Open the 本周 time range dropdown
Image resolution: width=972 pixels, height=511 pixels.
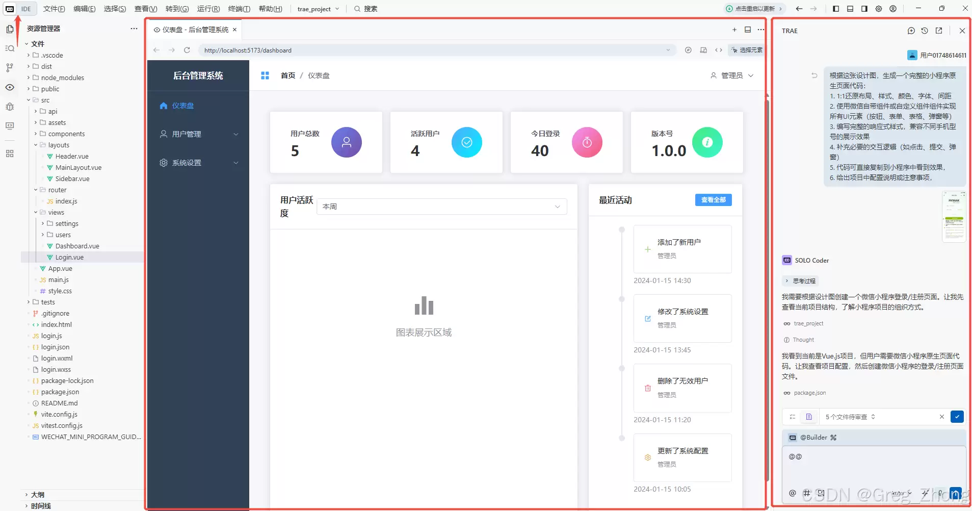[442, 207]
